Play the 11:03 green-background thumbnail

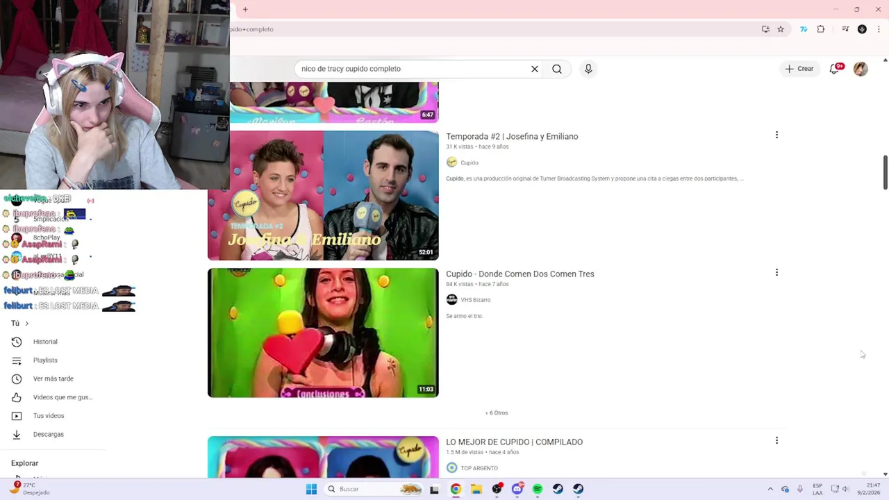click(x=323, y=333)
